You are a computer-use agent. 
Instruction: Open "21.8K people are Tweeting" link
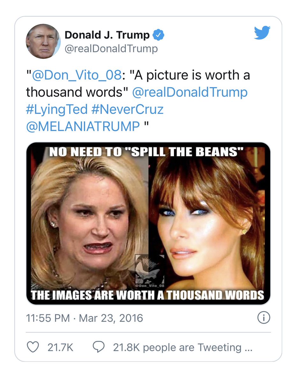pyautogui.click(x=183, y=347)
